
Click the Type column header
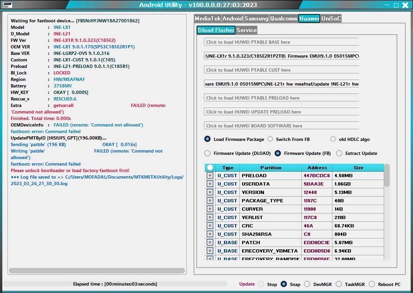click(228, 167)
